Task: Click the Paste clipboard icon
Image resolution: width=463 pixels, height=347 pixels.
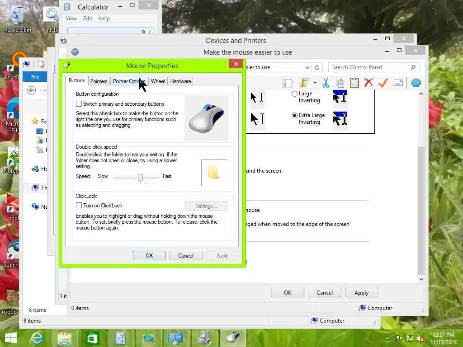Action: click(x=354, y=83)
